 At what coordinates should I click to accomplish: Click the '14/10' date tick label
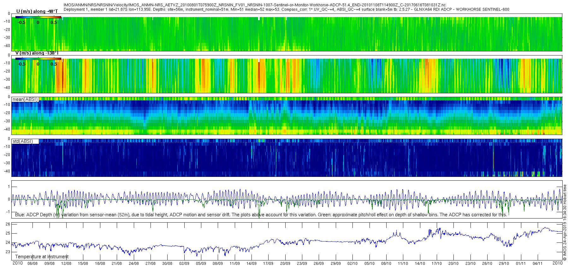(x=420, y=264)
